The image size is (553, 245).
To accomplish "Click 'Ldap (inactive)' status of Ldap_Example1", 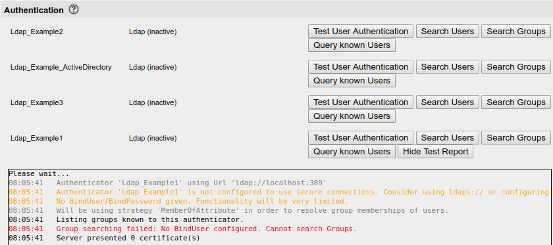I will point(153,139).
